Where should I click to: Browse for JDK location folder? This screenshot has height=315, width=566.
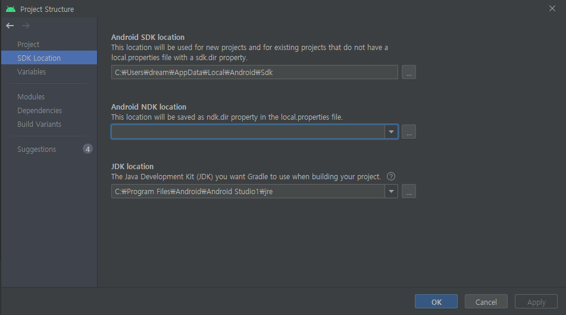point(409,192)
